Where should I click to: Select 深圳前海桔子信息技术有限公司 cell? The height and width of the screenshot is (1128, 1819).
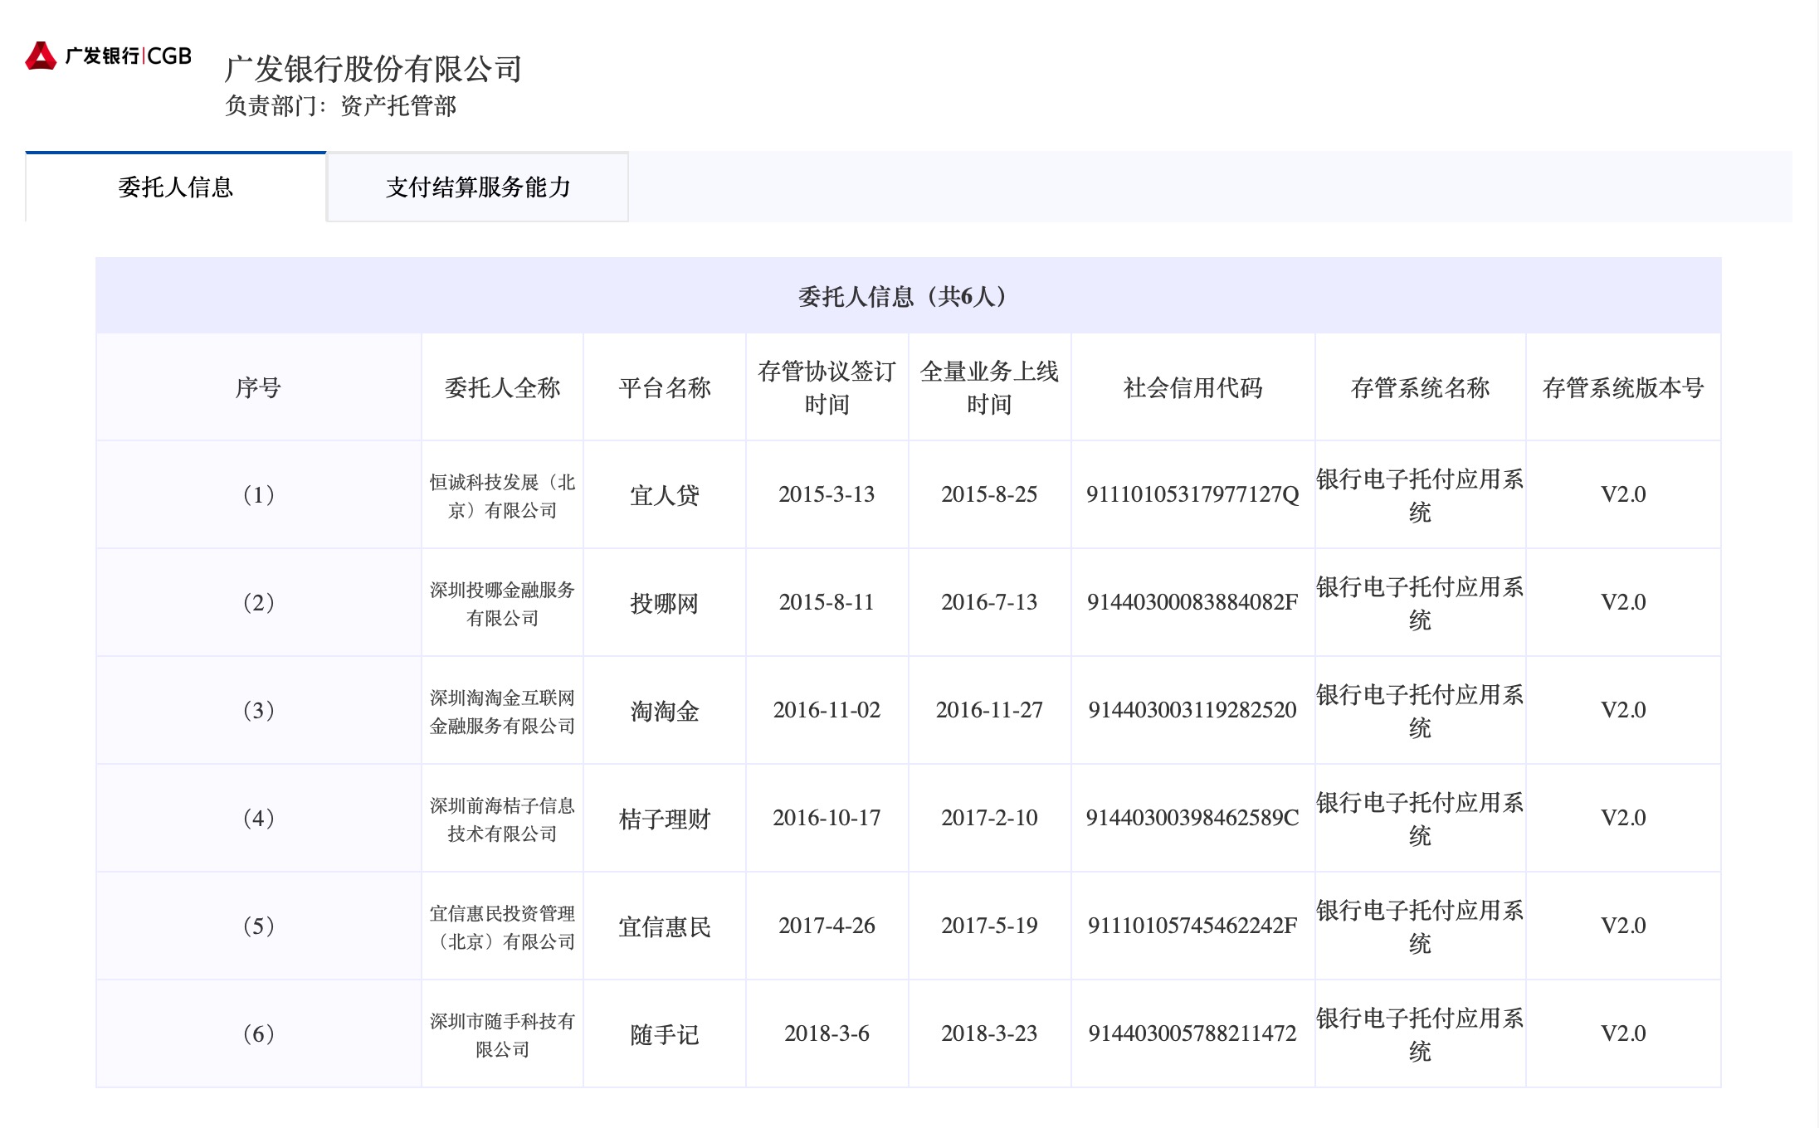click(502, 819)
